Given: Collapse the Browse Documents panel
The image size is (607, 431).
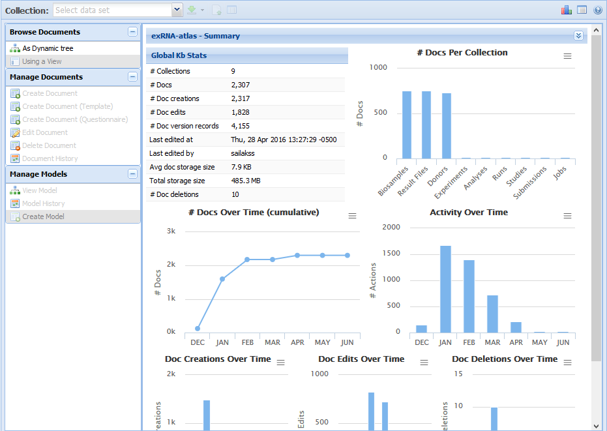Looking at the screenshot, I should 132,32.
